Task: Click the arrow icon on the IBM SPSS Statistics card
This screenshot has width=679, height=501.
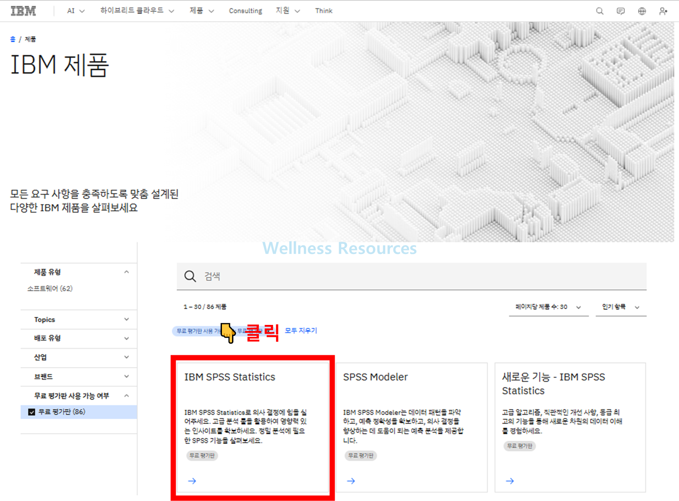Action: [192, 481]
